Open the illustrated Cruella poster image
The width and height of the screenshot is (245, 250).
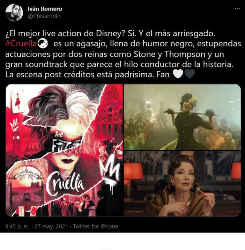(64, 150)
